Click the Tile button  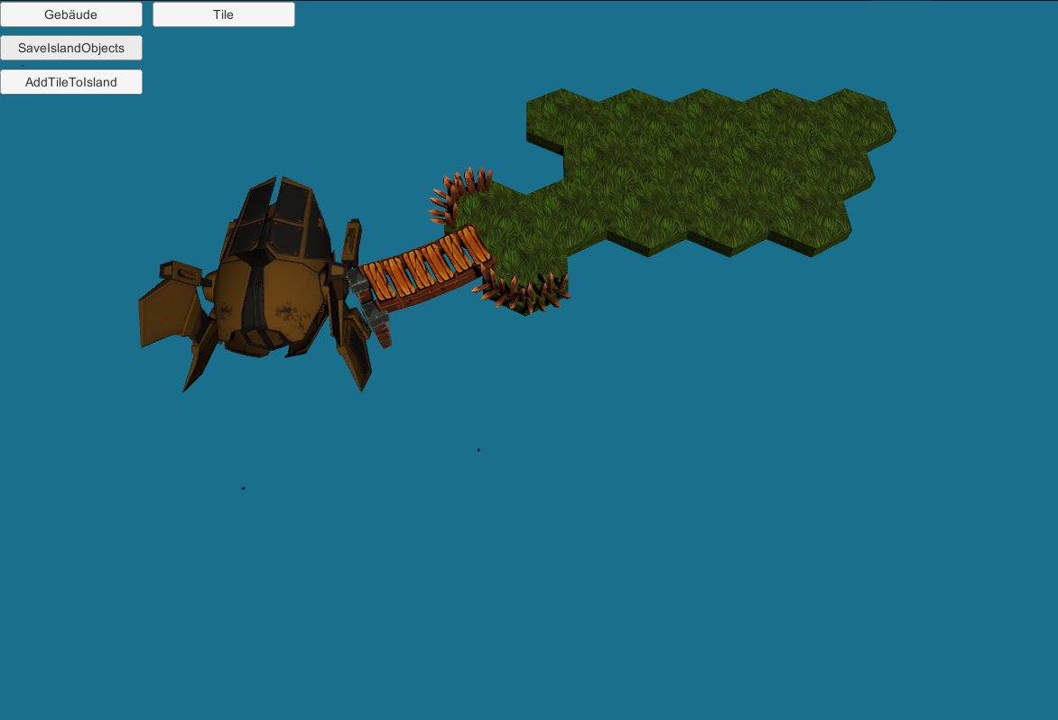pos(223,14)
